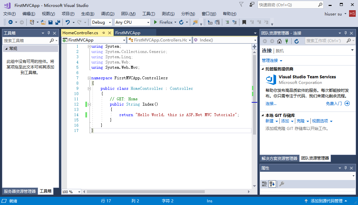
Task: Start debugging with the green Firefox play button
Action: (156, 22)
